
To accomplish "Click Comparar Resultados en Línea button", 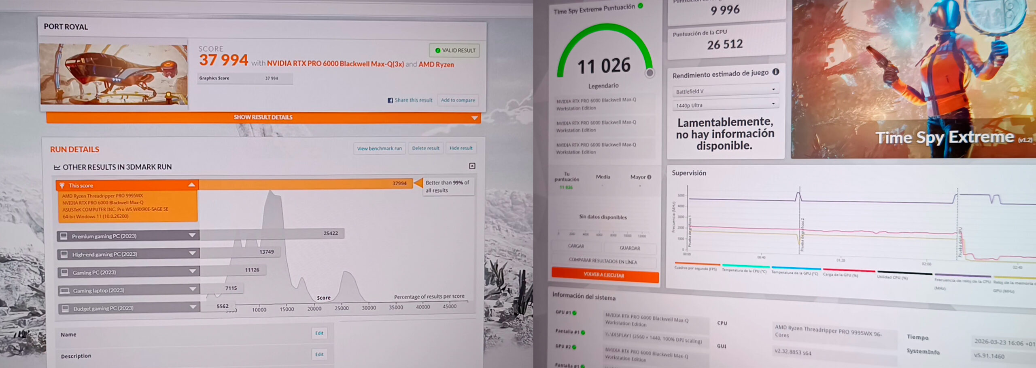I will [x=603, y=261].
